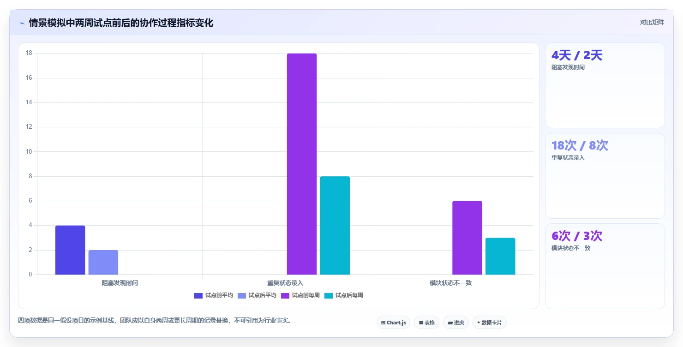Viewport: 683px width, 347px height.
Task: Toggle the 试点后平均 legend item
Action: tap(257, 295)
